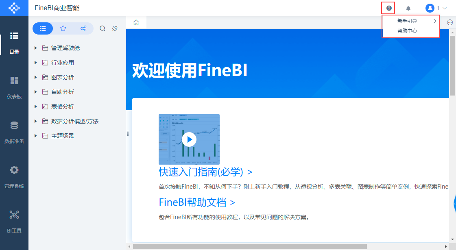This screenshot has width=456, height=250.
Task: Select the 行业应用 folder
Action: click(63, 63)
